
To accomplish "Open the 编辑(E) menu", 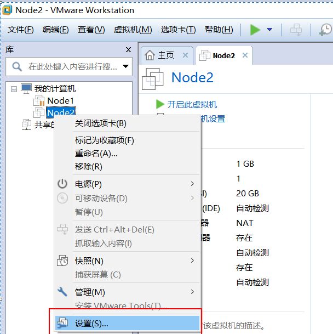I will tap(55, 30).
